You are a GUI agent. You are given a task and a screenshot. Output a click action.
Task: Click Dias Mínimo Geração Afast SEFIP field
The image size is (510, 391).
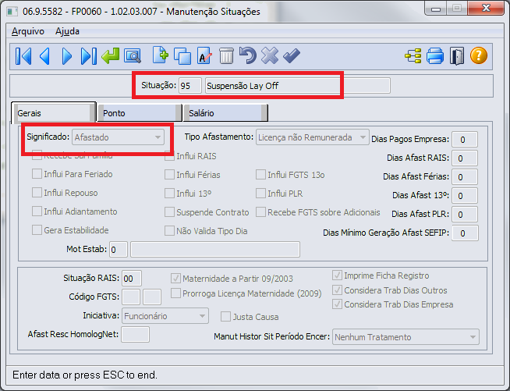tap(465, 233)
